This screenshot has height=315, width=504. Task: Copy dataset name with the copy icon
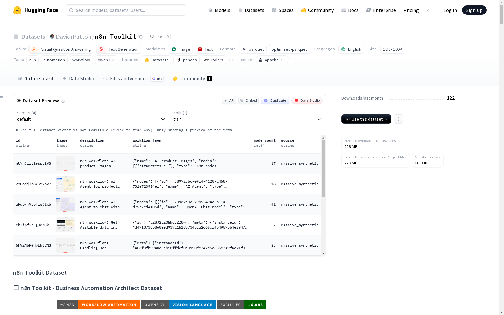141,37
